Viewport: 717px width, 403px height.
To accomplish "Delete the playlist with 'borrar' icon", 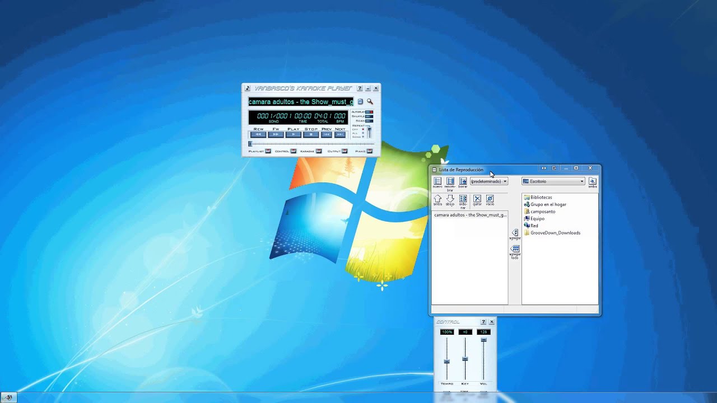I will pos(463,181).
